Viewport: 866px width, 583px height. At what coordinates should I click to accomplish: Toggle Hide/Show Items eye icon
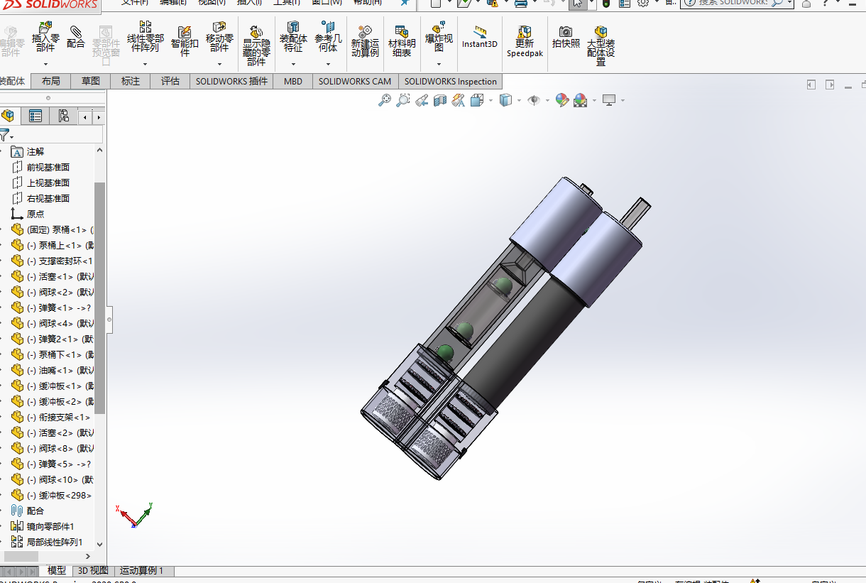point(534,100)
